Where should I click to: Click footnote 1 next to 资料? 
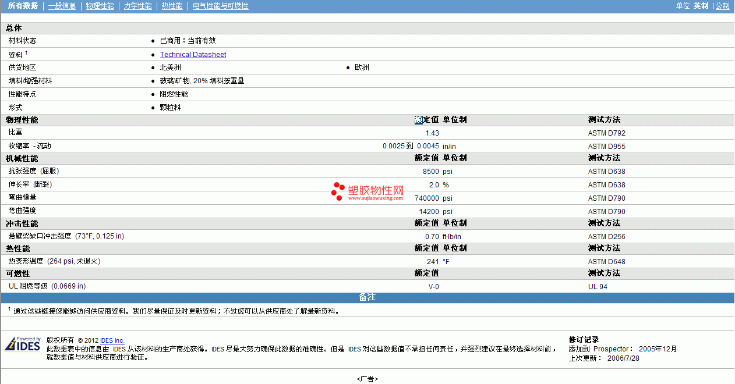point(26,52)
